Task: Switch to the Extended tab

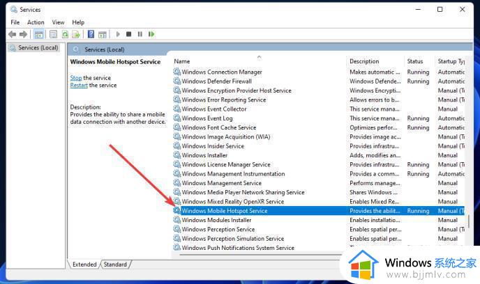Action: (84, 265)
